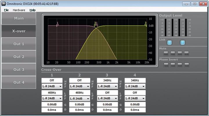Click the Cross-Over section heading
209x116 pixels.
tap(51, 70)
